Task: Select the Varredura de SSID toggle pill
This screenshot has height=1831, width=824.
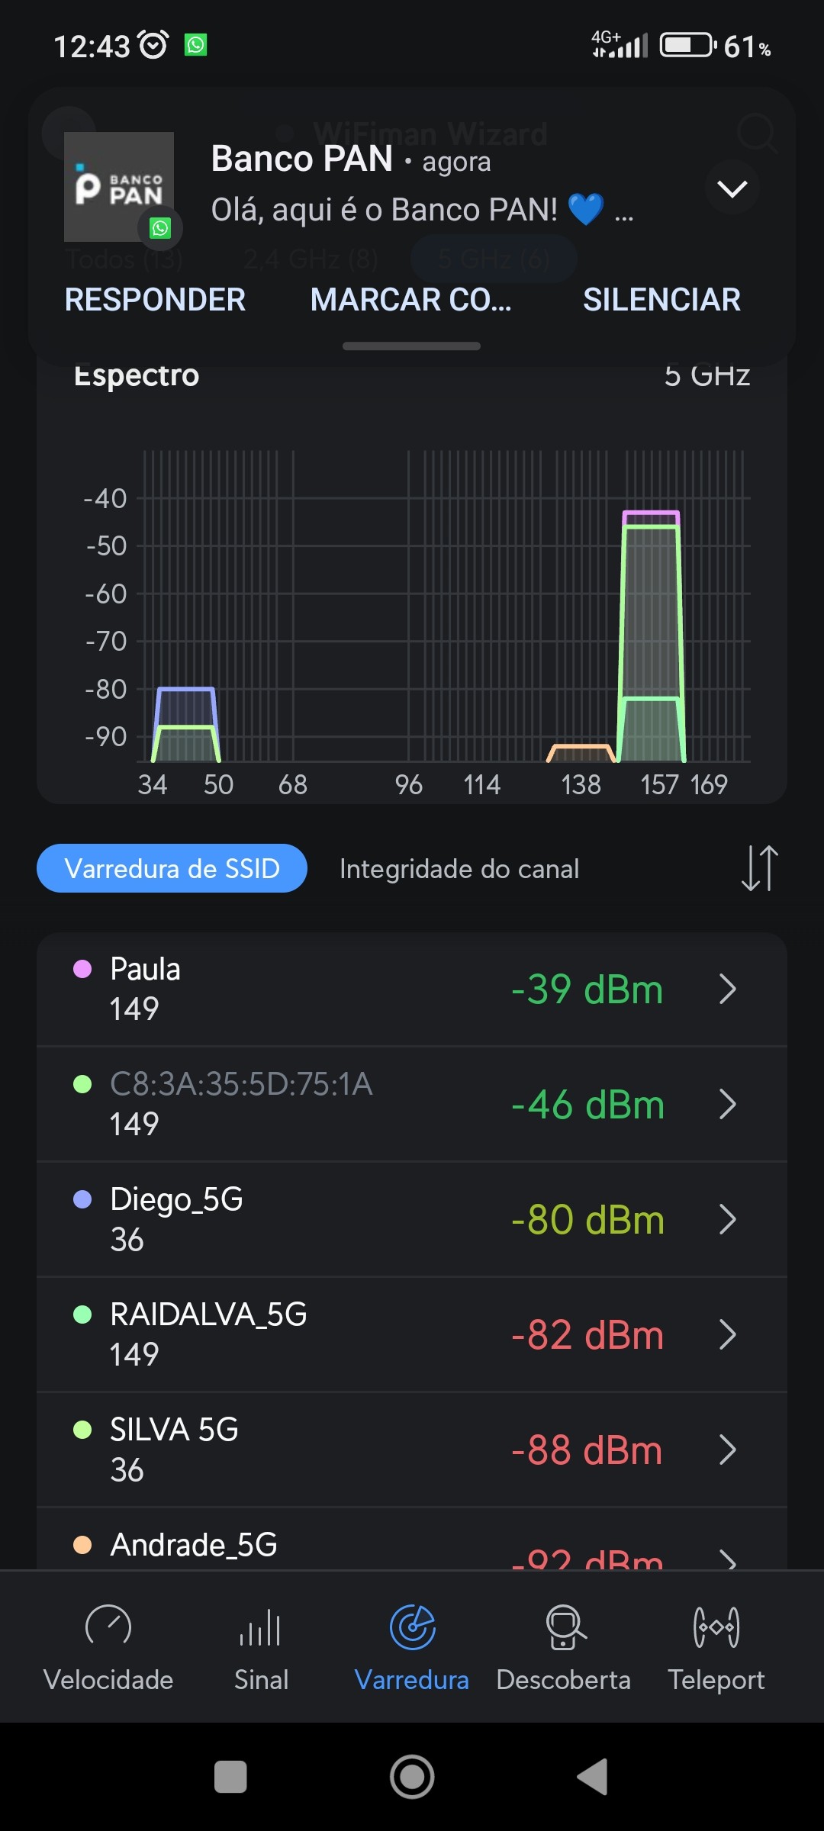Action: click(172, 868)
